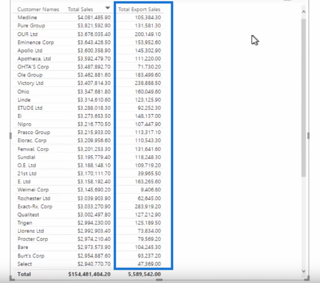Select the Select customer name

[x=25, y=264]
